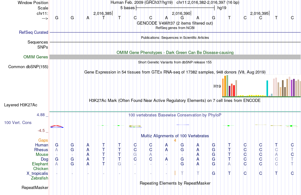Click the 2,016,395 ruler position
Viewport: 301px width, 195px height.
pos(259,13)
